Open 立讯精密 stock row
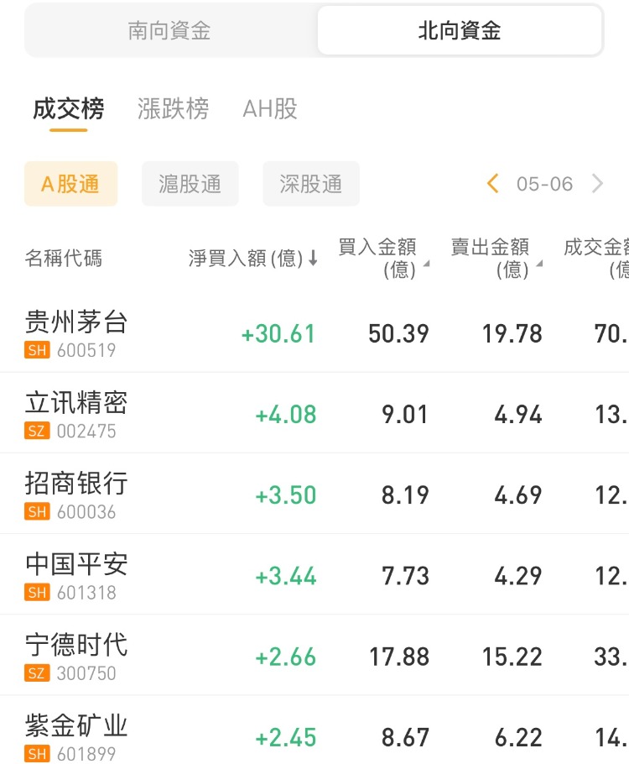The height and width of the screenshot is (764, 629). (x=76, y=403)
